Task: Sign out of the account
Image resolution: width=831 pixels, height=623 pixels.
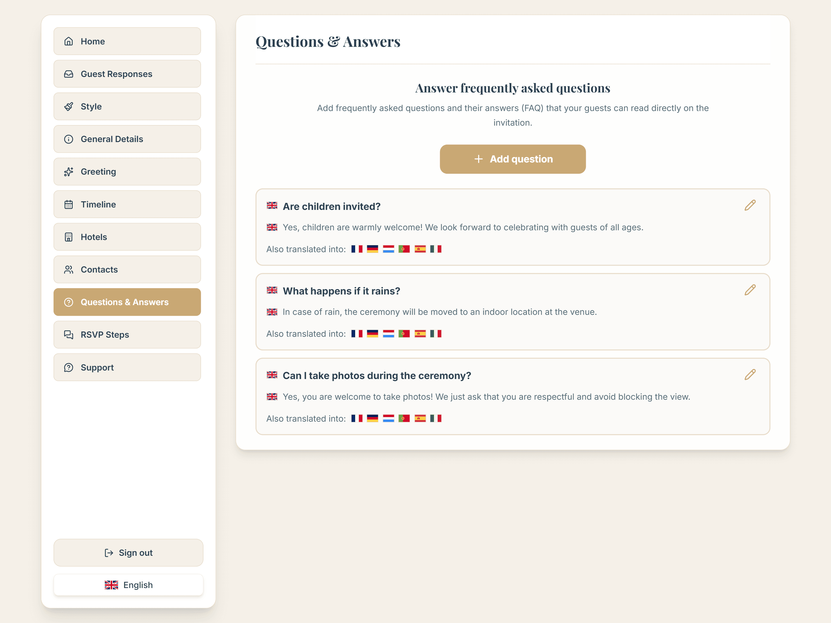Action: pyautogui.click(x=128, y=552)
